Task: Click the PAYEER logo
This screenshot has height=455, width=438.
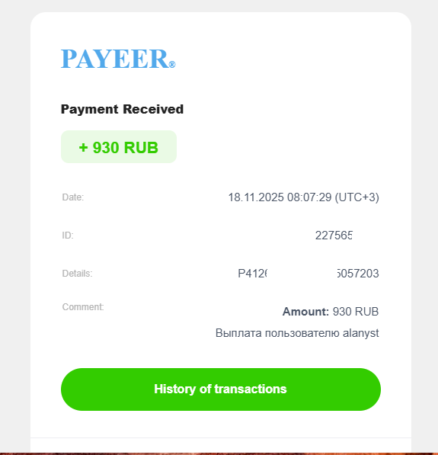Action: (x=118, y=59)
